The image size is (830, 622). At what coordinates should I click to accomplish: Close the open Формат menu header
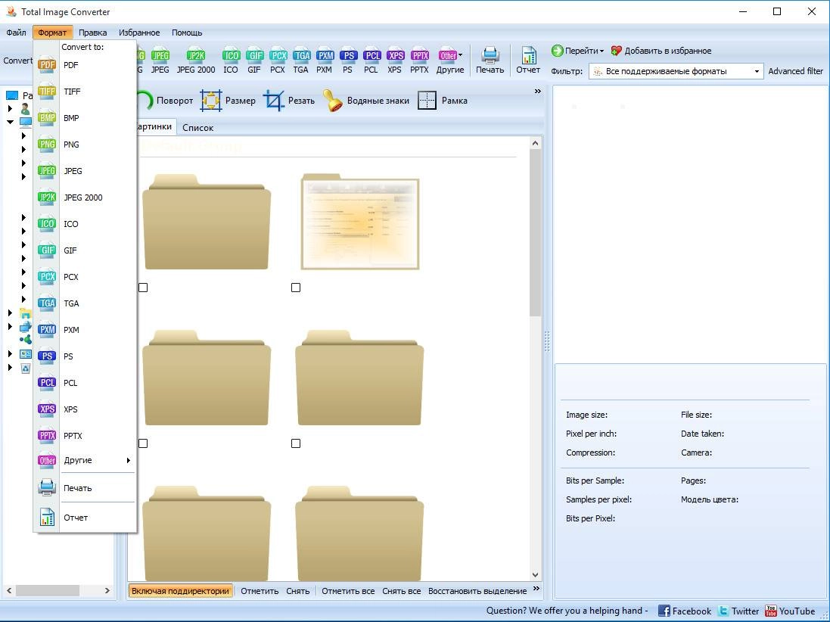[52, 33]
